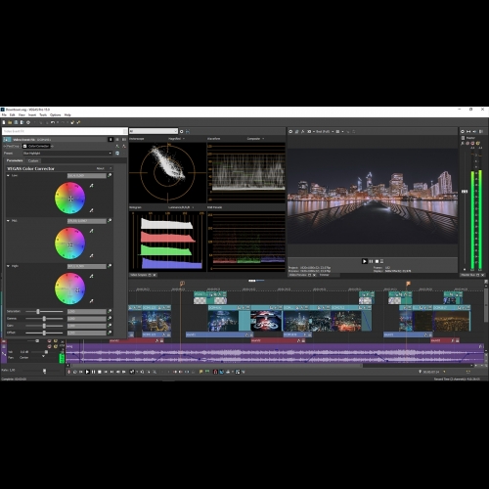Open the File menu
Image resolution: width=489 pixels, height=489 pixels.
click(x=4, y=114)
